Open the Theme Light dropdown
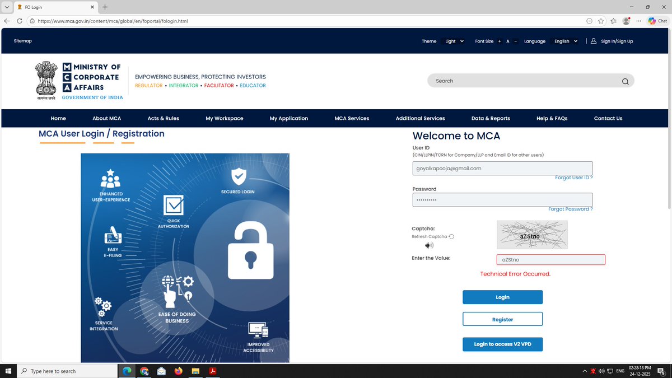Screen dimensions: 672x378 pos(454,41)
